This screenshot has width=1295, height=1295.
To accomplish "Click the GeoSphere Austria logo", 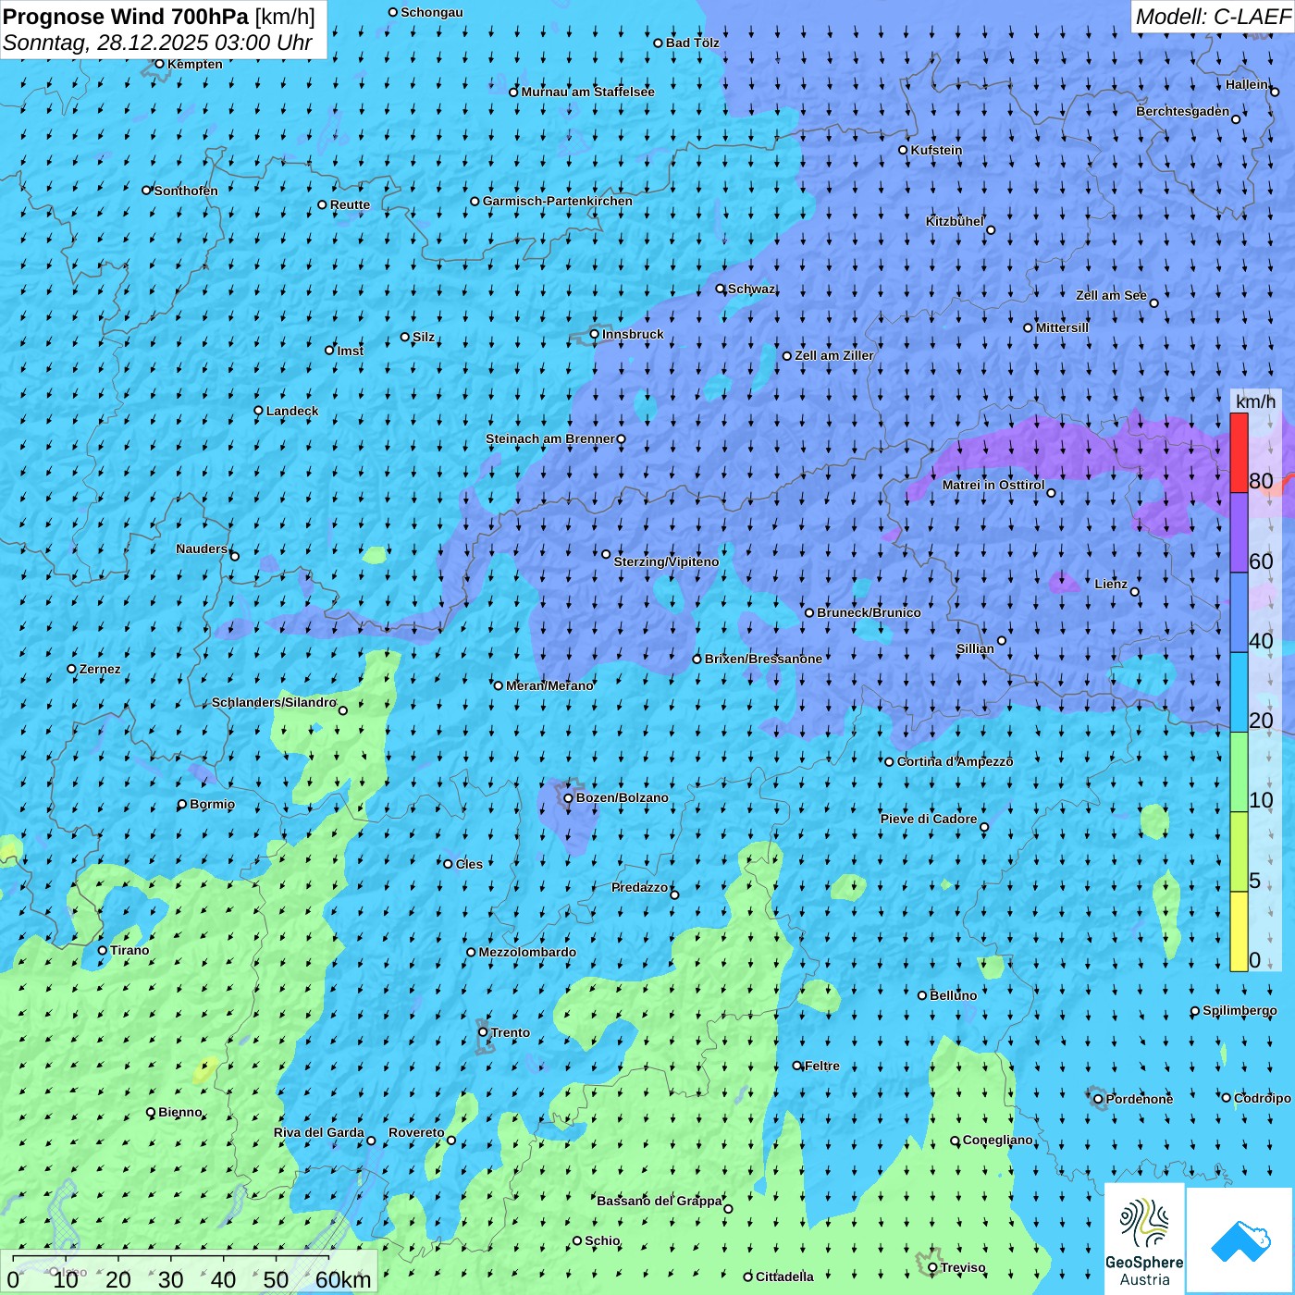I will pos(1144,1239).
